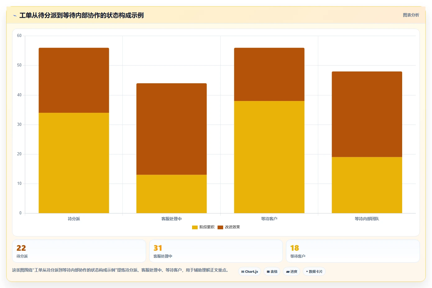Click the y-axis value 30

click(x=19, y=125)
